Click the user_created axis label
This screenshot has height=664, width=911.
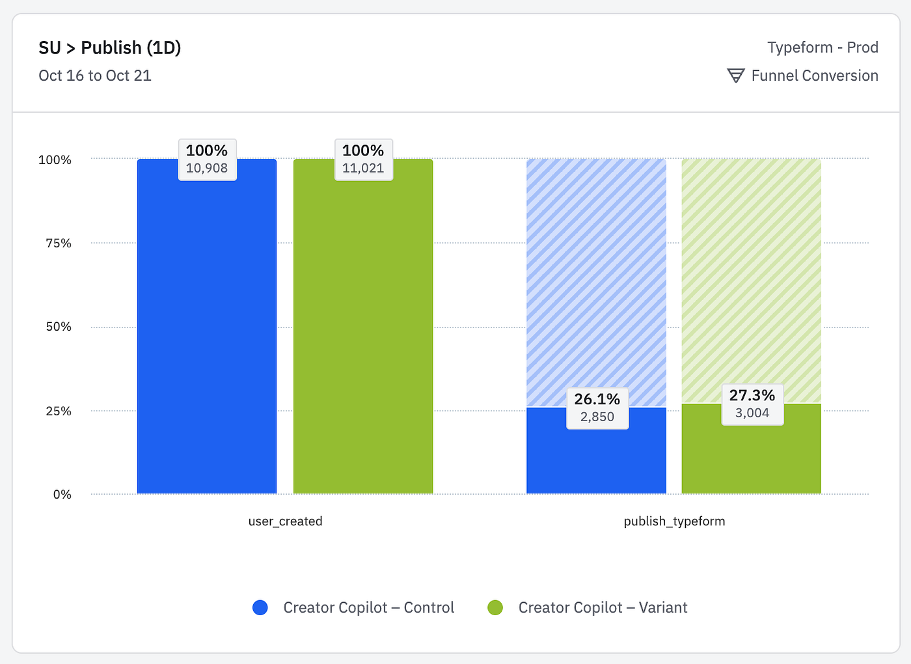tap(286, 521)
